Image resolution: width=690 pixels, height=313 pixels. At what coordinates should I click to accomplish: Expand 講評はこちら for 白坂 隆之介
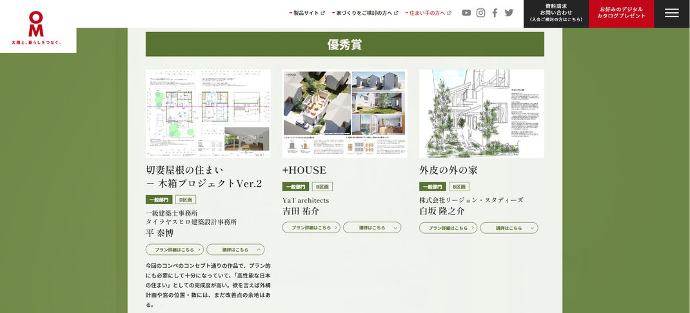tap(509, 228)
